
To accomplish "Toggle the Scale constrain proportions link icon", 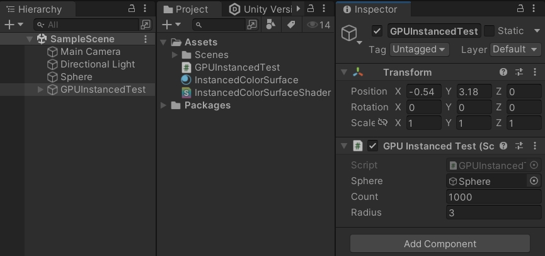I will [x=382, y=123].
